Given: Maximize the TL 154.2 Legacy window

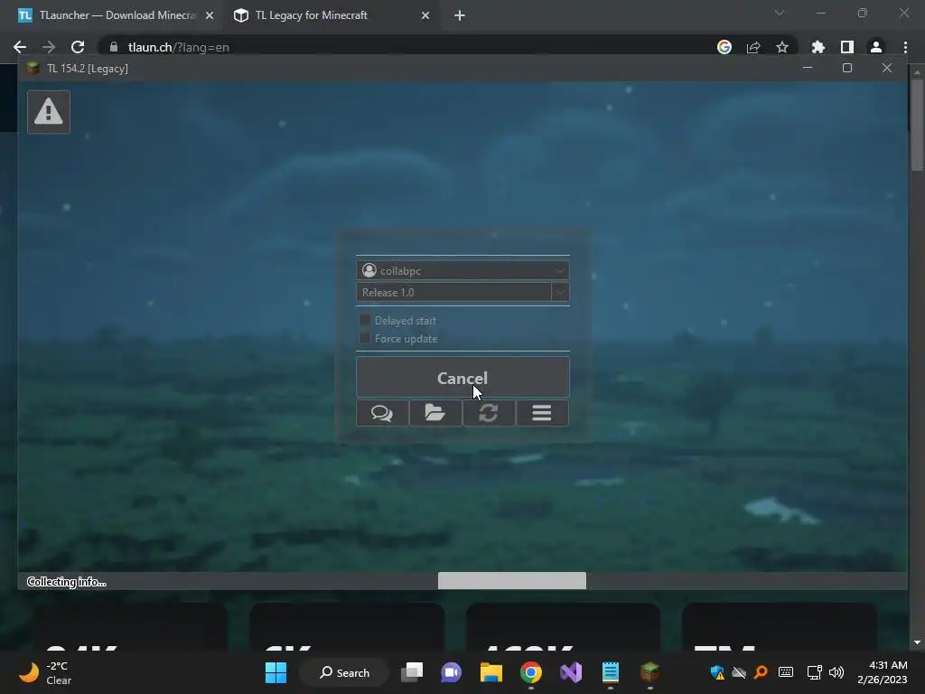Looking at the screenshot, I should coord(847,68).
